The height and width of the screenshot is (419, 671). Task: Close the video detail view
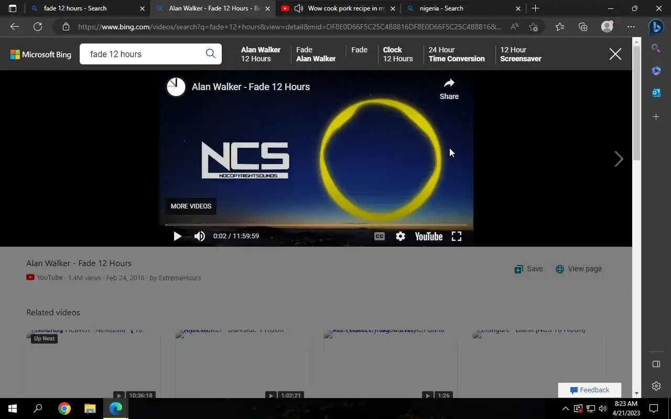tap(615, 54)
